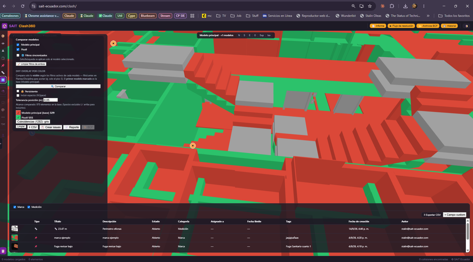Switch to the Iso isometric view
This screenshot has width=473, height=262.
point(269,35)
